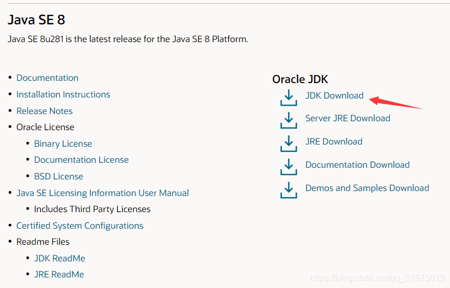
Task: Click the download icon beside Documentation Download
Action: pos(289,167)
